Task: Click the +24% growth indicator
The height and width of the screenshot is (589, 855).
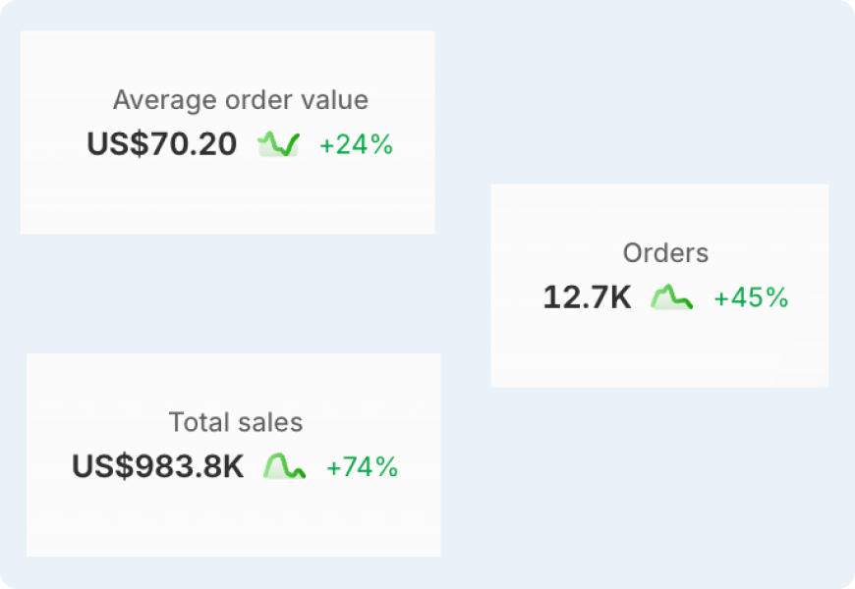Action: click(x=356, y=145)
